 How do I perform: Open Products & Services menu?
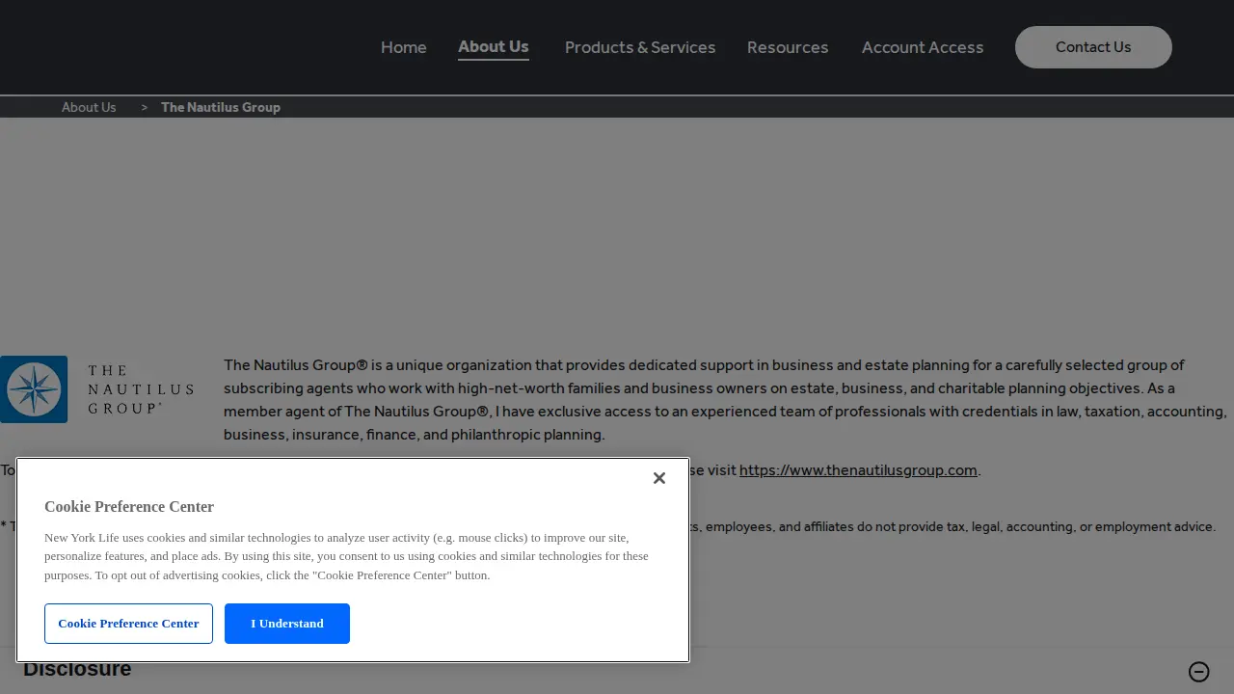(640, 47)
